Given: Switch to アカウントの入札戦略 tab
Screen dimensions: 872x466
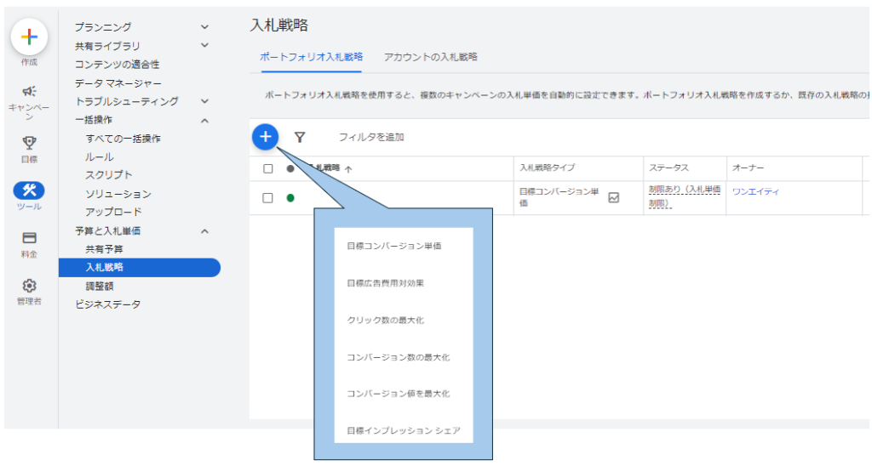Looking at the screenshot, I should 430,57.
